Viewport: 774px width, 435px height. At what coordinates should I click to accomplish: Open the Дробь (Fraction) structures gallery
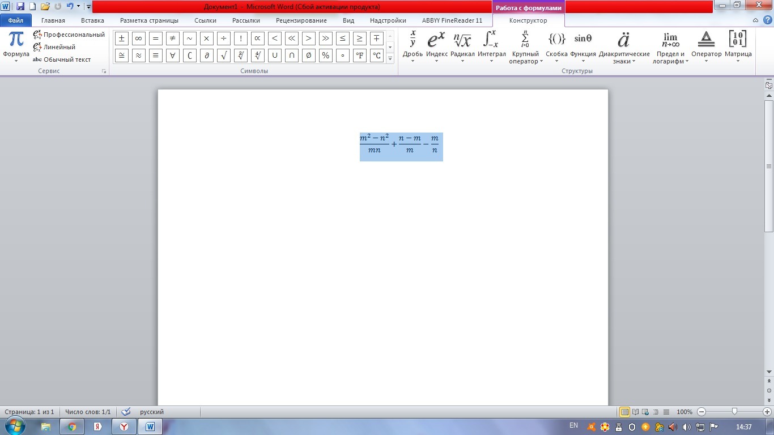pos(412,46)
